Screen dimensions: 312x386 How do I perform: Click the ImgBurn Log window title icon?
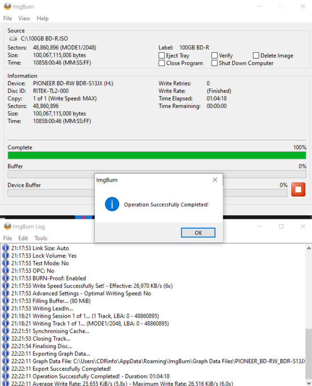8,226
